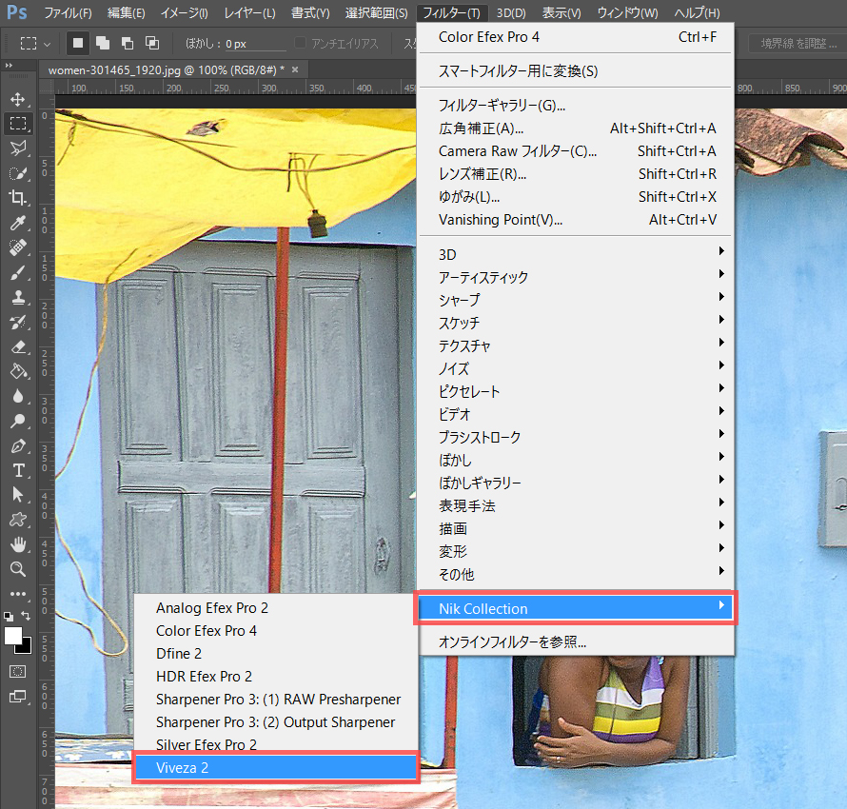Image resolution: width=847 pixels, height=809 pixels.
Task: Expand the アーティスティック submenu
Action: point(575,277)
